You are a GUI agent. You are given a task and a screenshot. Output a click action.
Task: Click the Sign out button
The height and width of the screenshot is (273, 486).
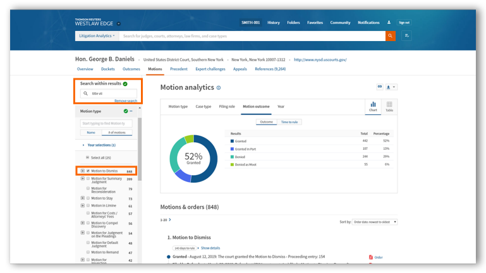[404, 23]
